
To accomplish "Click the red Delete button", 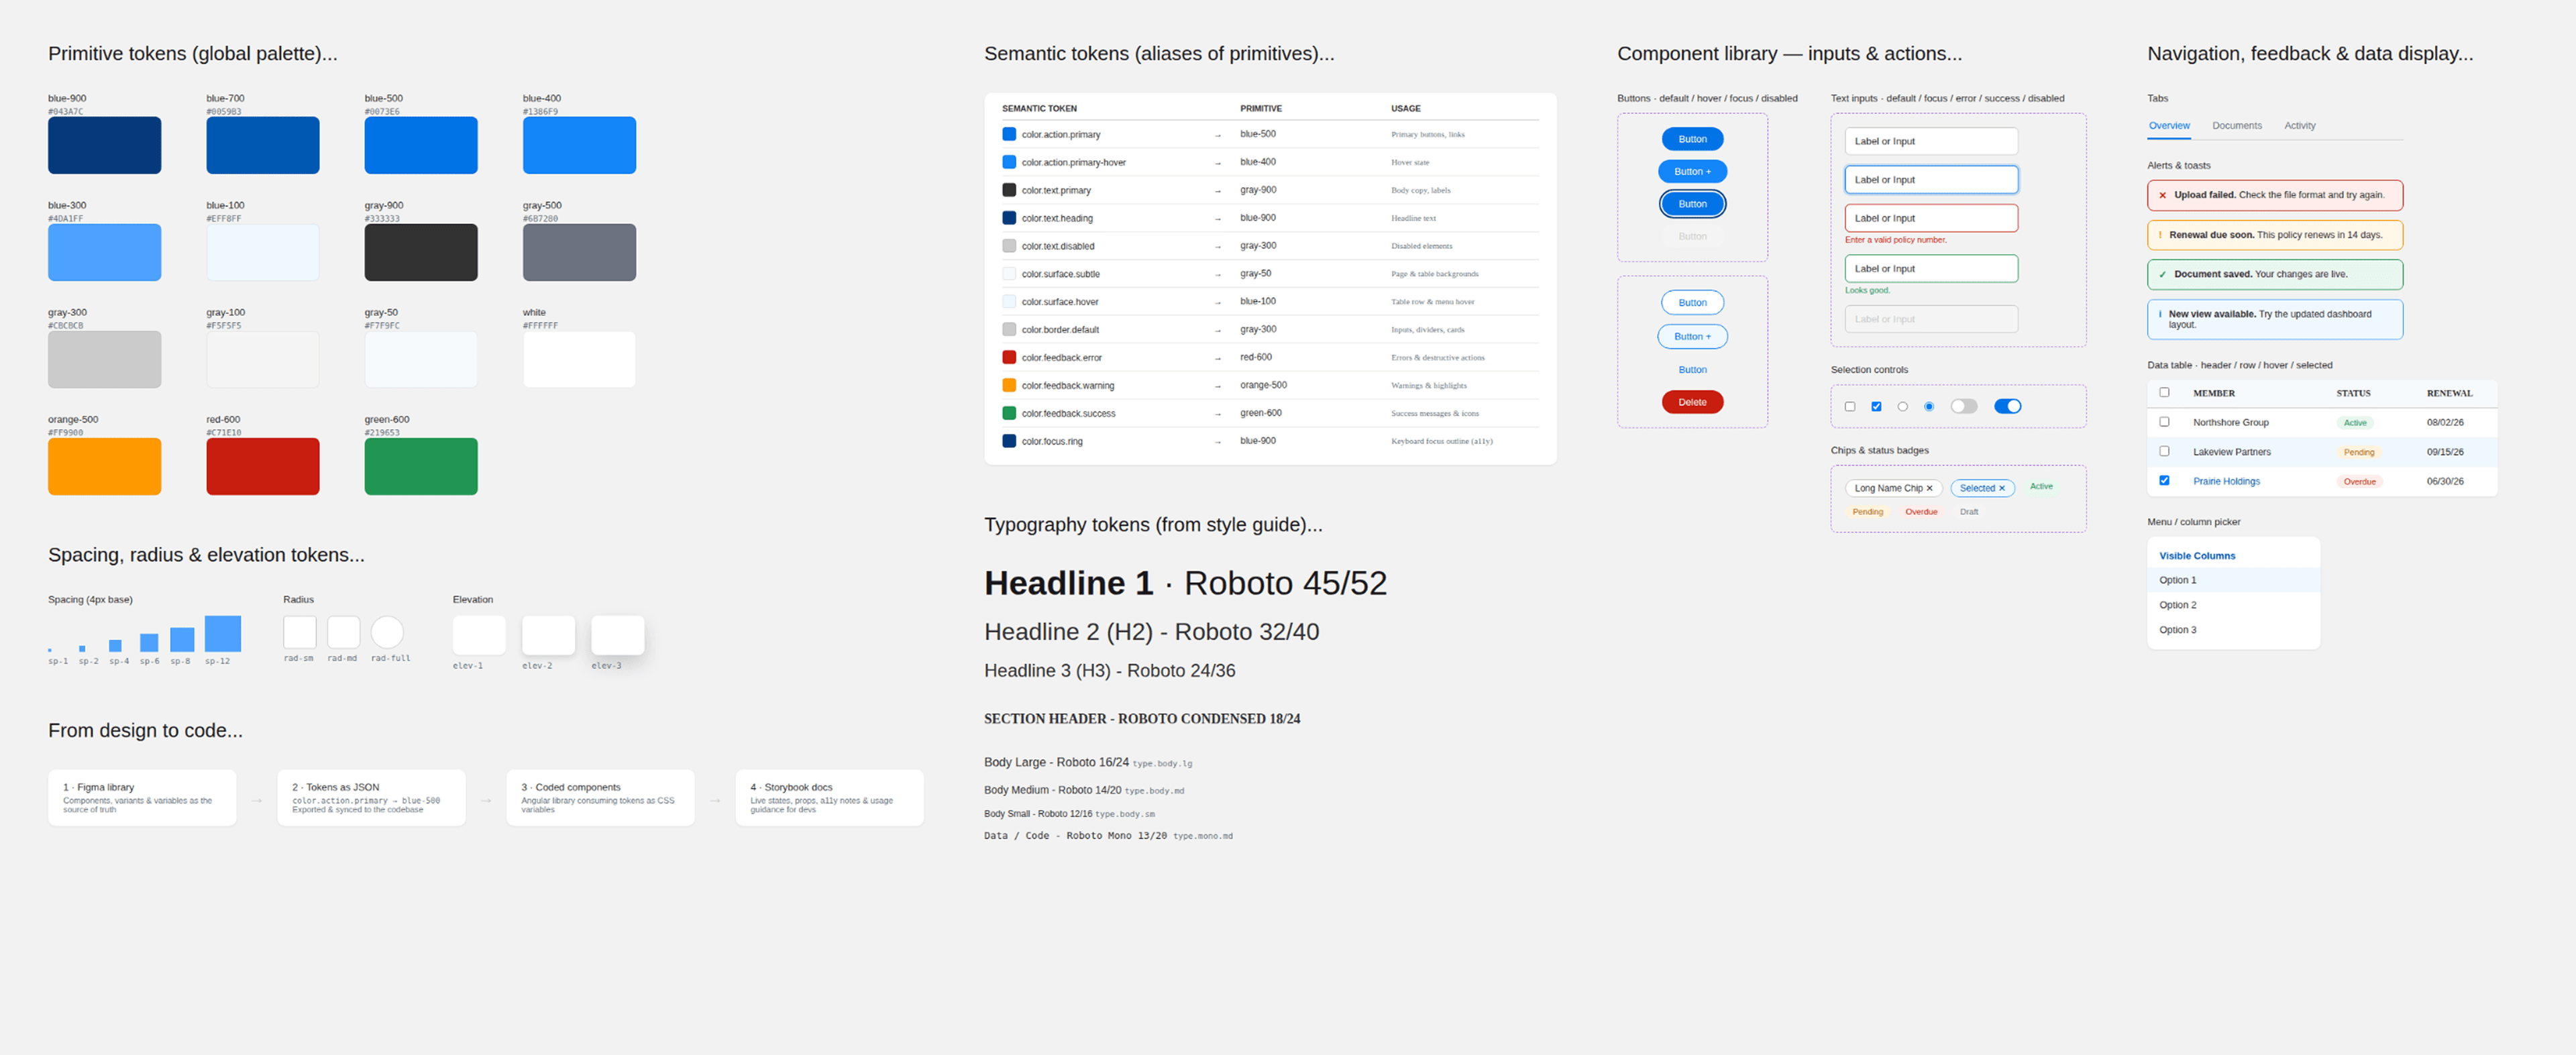I will 1692,402.
